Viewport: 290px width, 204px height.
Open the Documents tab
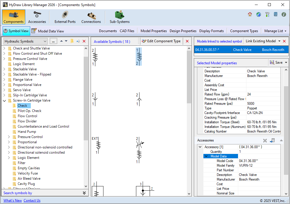pyautogui.click(x=108, y=31)
